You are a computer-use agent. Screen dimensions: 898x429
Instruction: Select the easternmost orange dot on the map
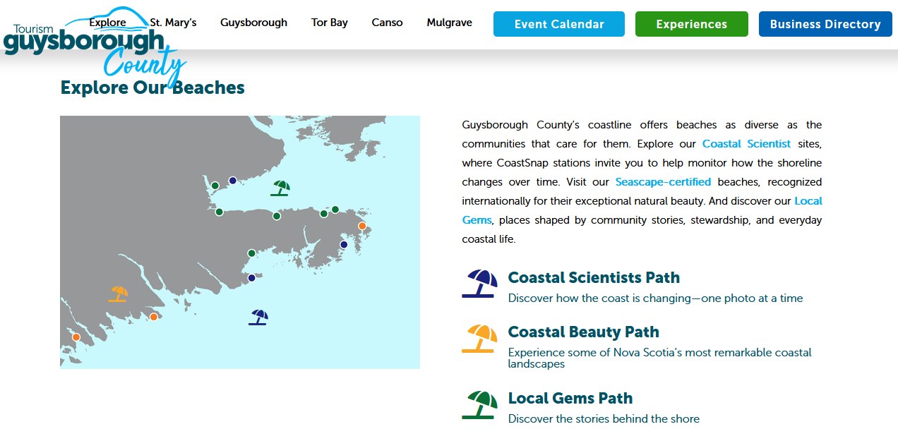coord(362,226)
